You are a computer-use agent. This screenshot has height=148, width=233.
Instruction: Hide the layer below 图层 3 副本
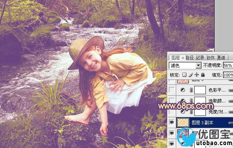pos(171,133)
